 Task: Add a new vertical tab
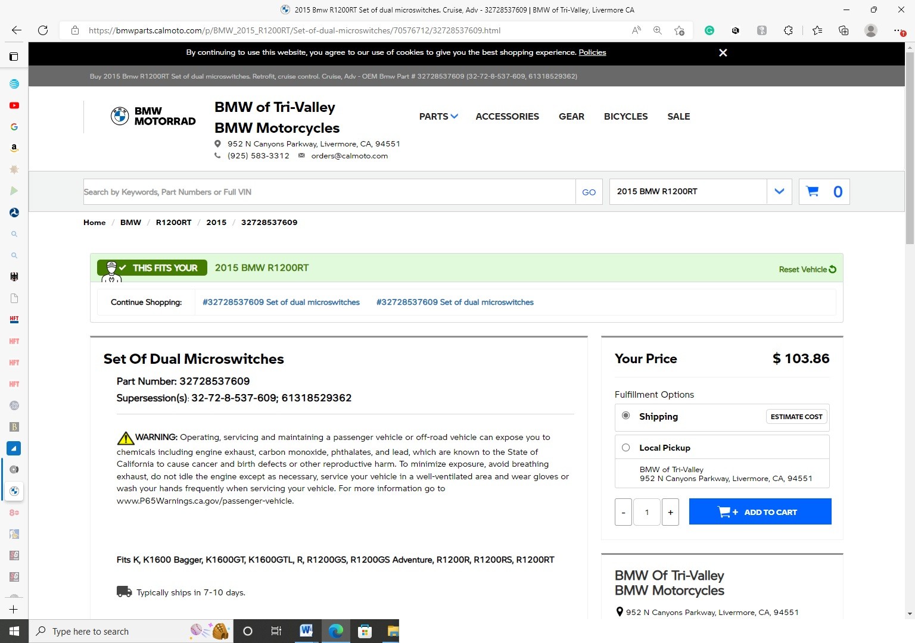pos(14,609)
